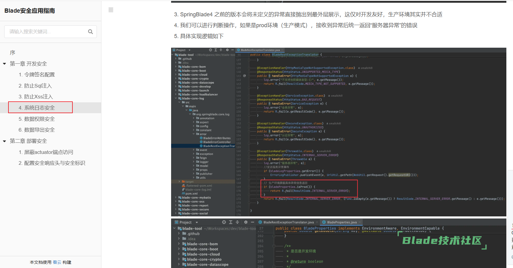This screenshot has width=513, height=268.
Task: Select the 第二章 部署安全 chapter title
Action: click(28, 141)
